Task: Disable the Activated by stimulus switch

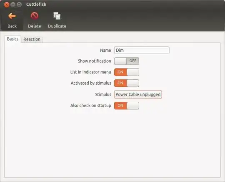Action: pos(127,83)
